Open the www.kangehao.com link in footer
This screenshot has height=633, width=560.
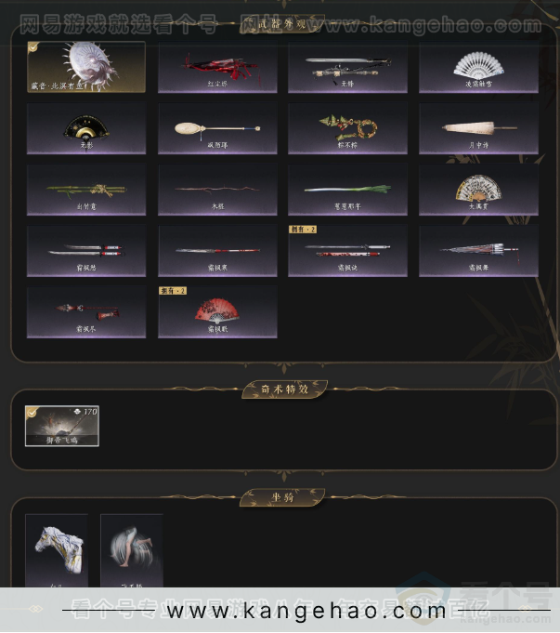click(x=306, y=611)
